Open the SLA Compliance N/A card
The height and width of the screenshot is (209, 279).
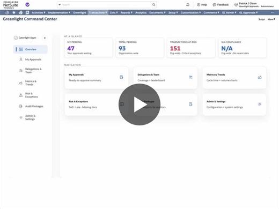tap(243, 48)
